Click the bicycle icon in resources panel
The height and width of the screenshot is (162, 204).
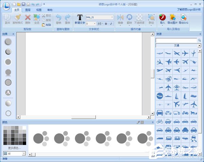[x=160, y=121]
